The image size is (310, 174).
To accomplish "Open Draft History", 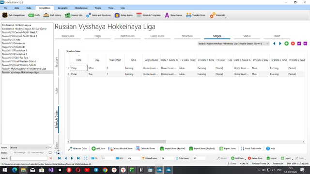I will click(x=52, y=15).
